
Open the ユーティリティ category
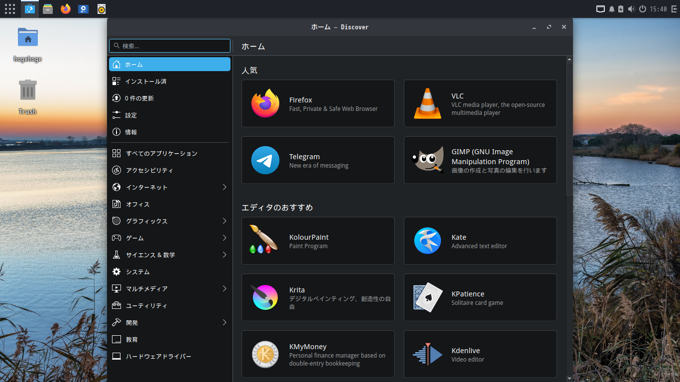[170, 305]
